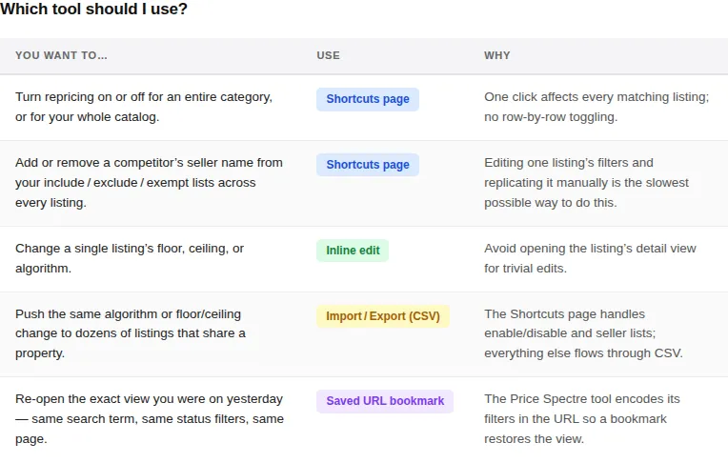Open the Saved URL bookmark badge
The width and height of the screenshot is (728, 463).
pos(385,401)
